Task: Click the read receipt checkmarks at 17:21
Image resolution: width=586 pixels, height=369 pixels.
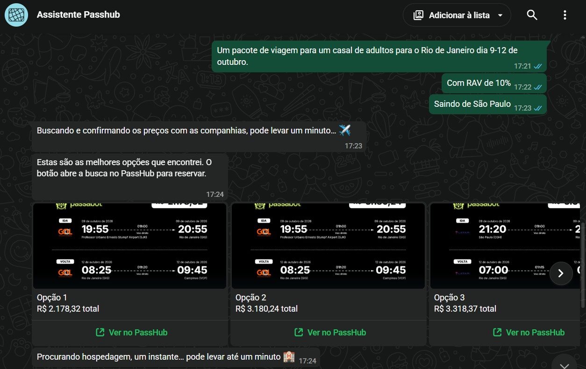Action: point(538,67)
